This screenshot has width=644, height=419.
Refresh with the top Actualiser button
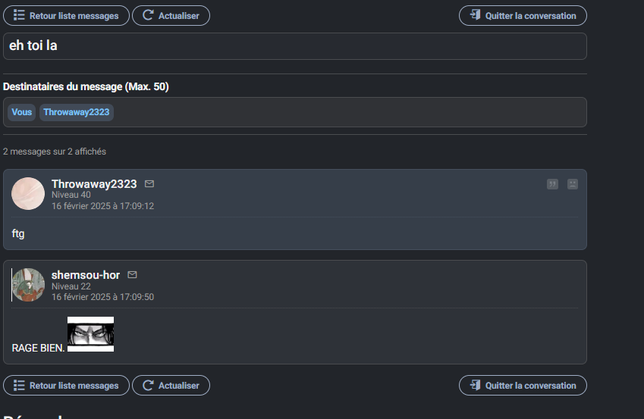[171, 16]
